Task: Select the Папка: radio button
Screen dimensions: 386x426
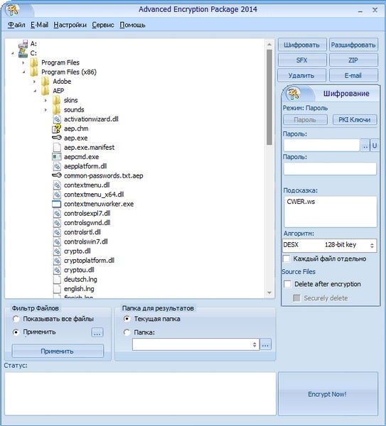Action: 127,332
